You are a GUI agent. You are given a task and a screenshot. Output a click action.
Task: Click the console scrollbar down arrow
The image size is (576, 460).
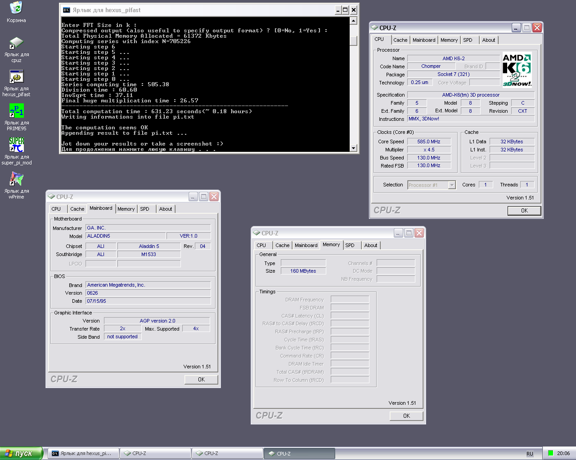coord(353,148)
